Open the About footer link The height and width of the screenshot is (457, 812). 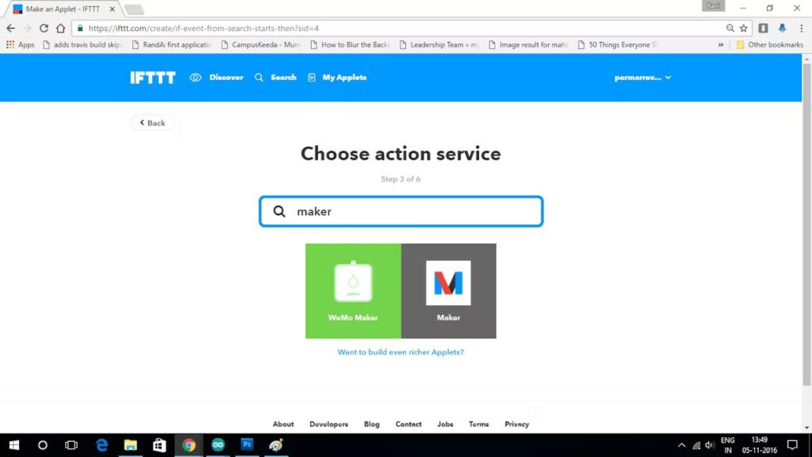click(283, 424)
